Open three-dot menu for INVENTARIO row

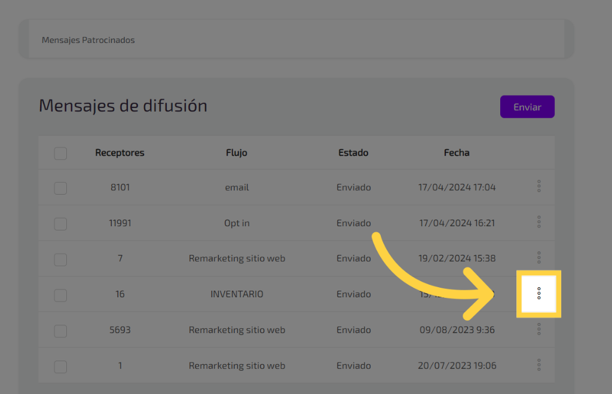click(x=539, y=293)
